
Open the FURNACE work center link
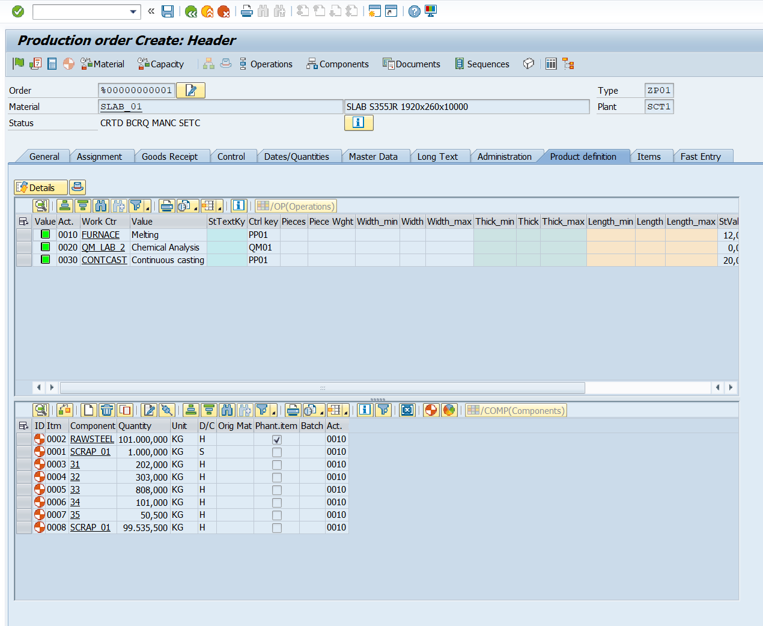click(100, 235)
